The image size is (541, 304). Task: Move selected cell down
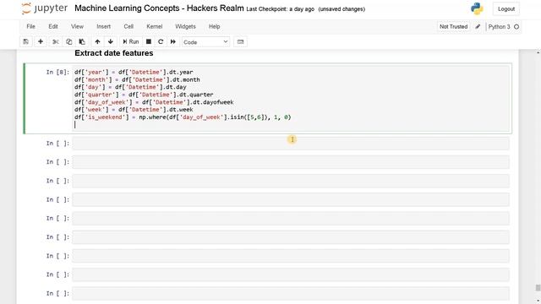(111, 41)
